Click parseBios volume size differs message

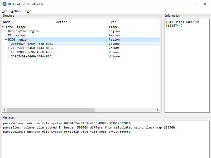(x=89, y=127)
